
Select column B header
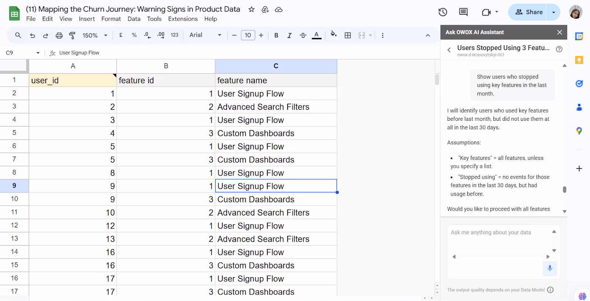[x=166, y=66]
